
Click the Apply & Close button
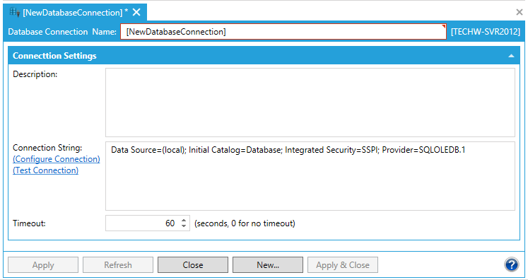[343, 265]
